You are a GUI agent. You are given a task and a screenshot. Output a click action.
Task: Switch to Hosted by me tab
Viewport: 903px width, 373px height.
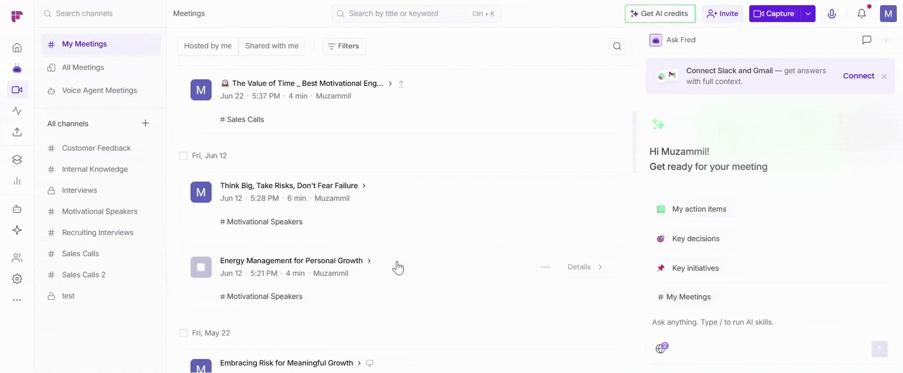[208, 46]
